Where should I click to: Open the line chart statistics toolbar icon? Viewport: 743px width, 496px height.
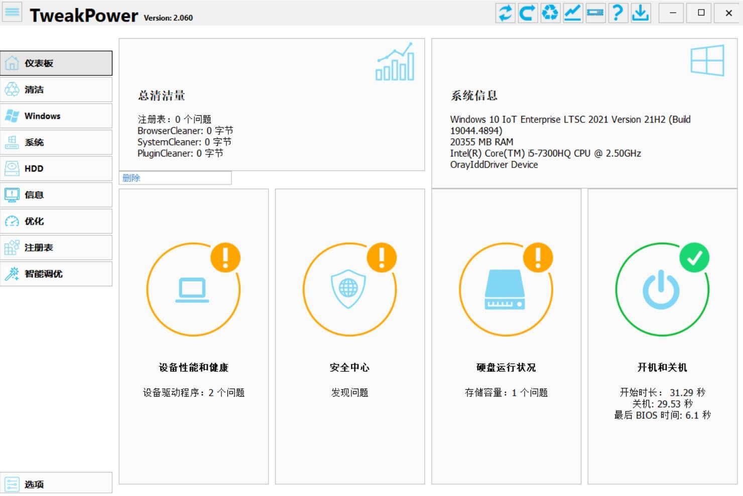(573, 13)
